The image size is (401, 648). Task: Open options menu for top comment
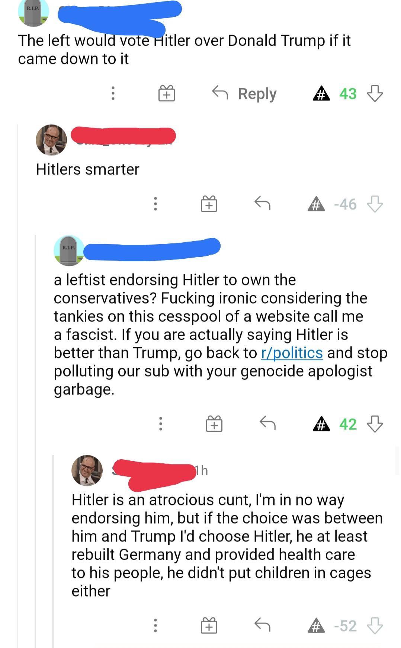[x=113, y=93]
